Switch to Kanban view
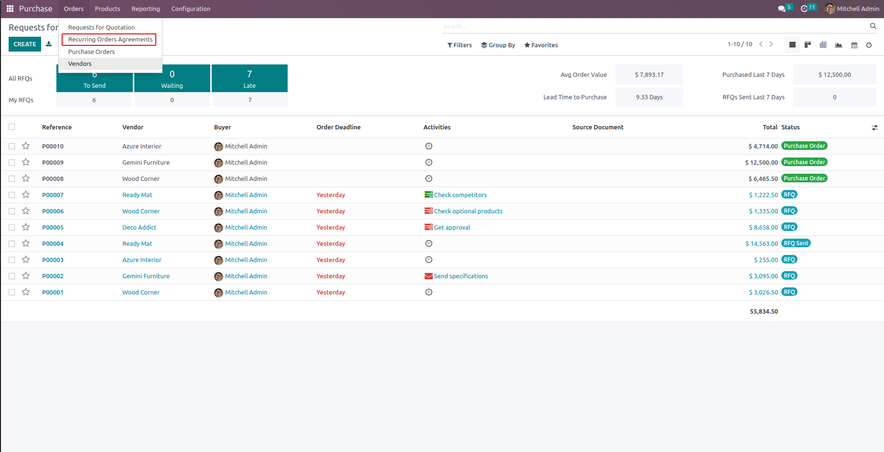 click(x=808, y=45)
